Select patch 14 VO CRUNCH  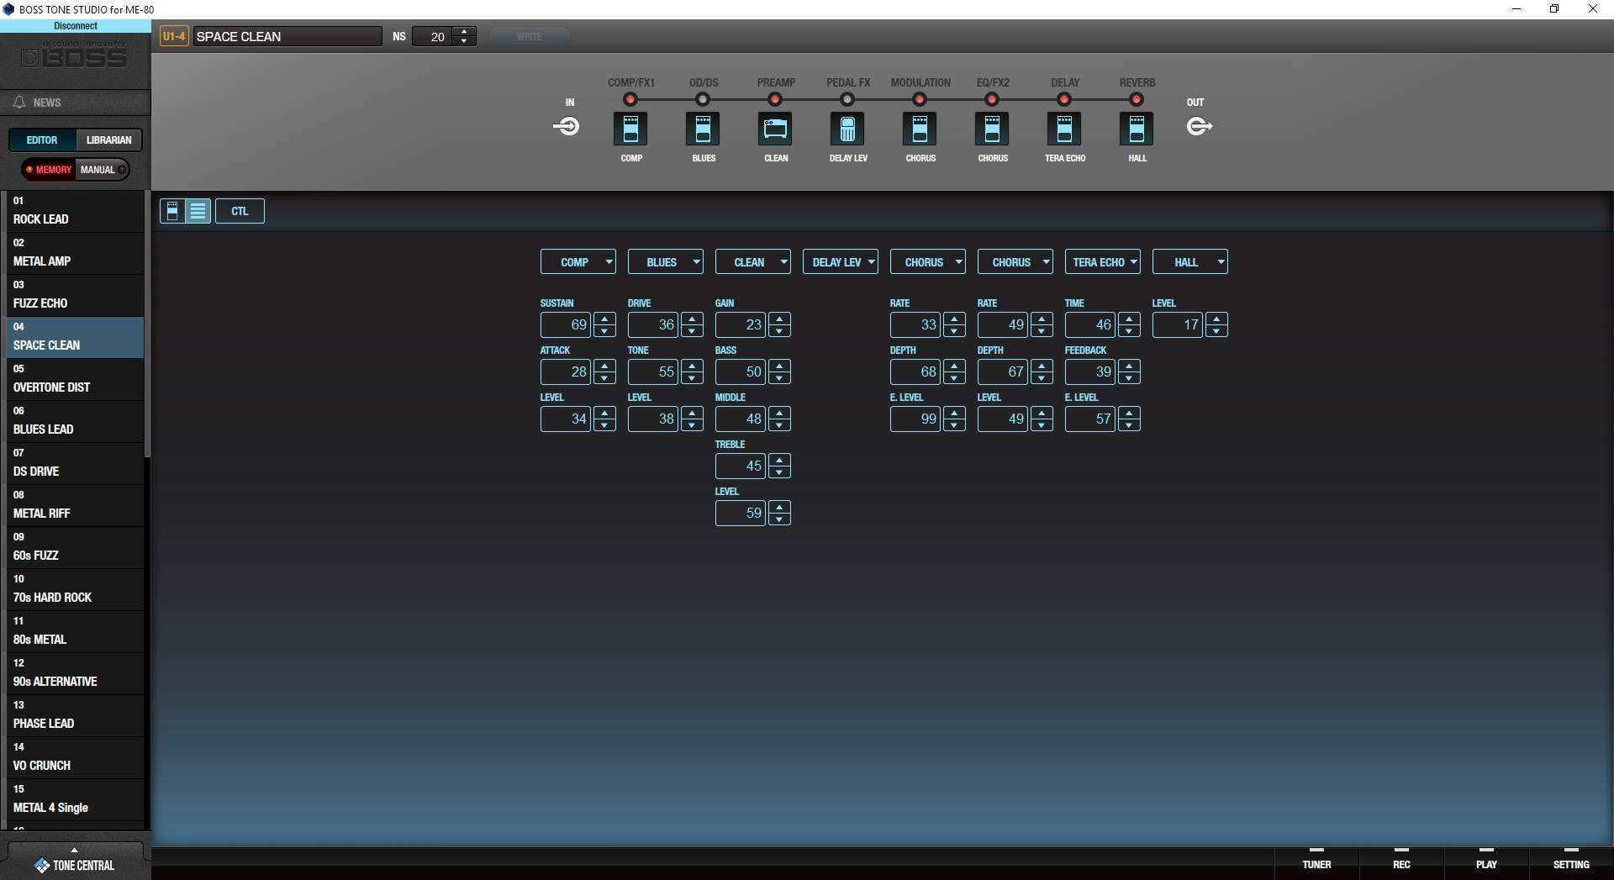click(x=74, y=757)
